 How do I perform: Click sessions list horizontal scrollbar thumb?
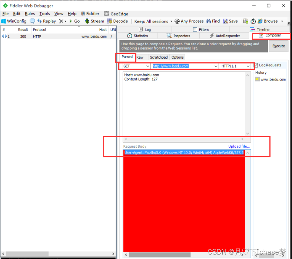point(27,254)
